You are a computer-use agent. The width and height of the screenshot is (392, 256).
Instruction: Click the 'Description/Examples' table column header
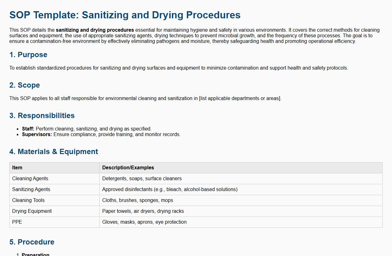(x=128, y=168)
